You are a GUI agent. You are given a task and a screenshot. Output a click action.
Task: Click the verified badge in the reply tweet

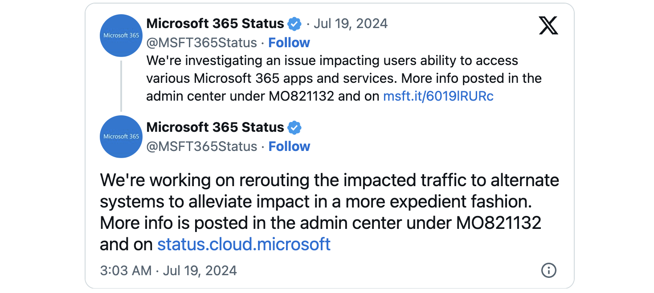(x=294, y=128)
